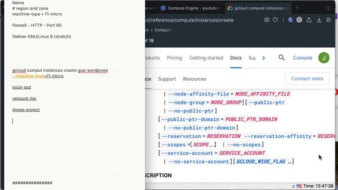
Task: Click 'Debian GNU/Linux 9 (stretch)' in notes
Action: (x=42, y=36)
